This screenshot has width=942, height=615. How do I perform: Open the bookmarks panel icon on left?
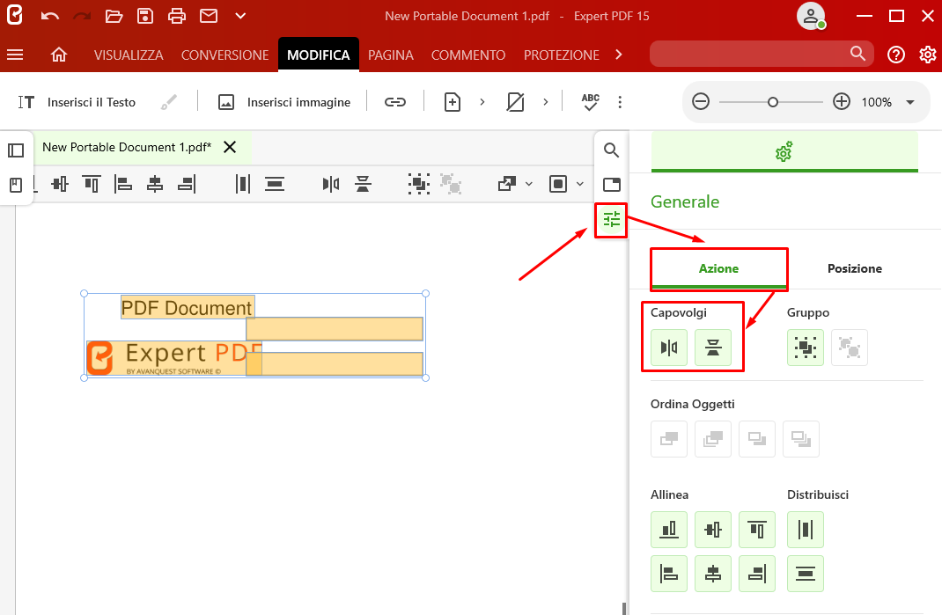16,185
